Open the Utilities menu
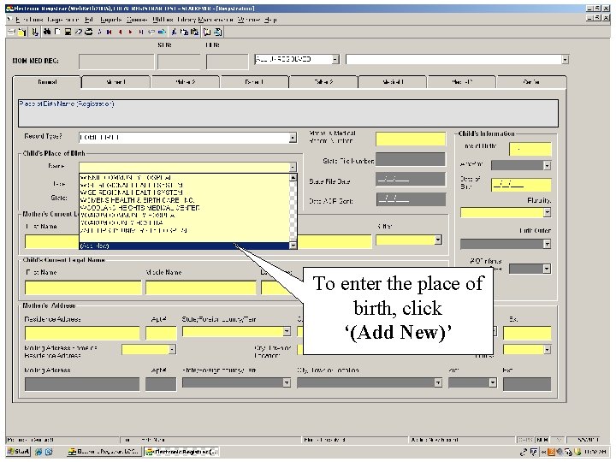Screen dimensions: 616x462 tap(163, 19)
